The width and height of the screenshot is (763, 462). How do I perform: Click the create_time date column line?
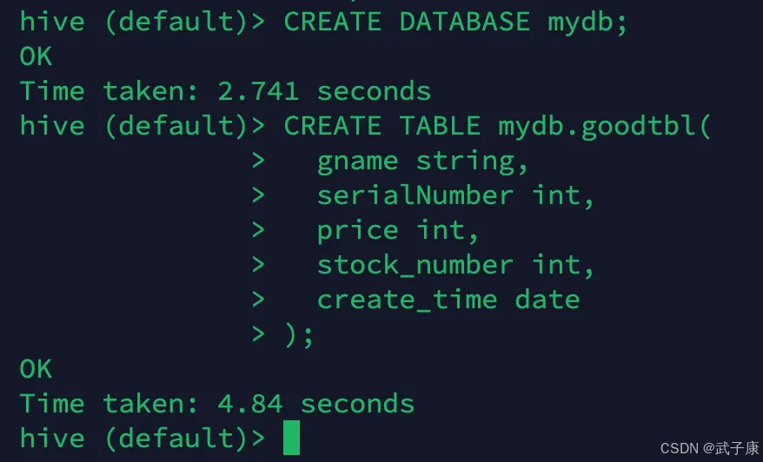tap(448, 300)
